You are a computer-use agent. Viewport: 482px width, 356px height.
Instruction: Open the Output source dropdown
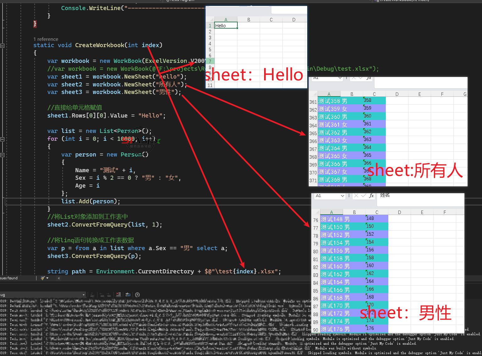pyautogui.click(x=84, y=295)
